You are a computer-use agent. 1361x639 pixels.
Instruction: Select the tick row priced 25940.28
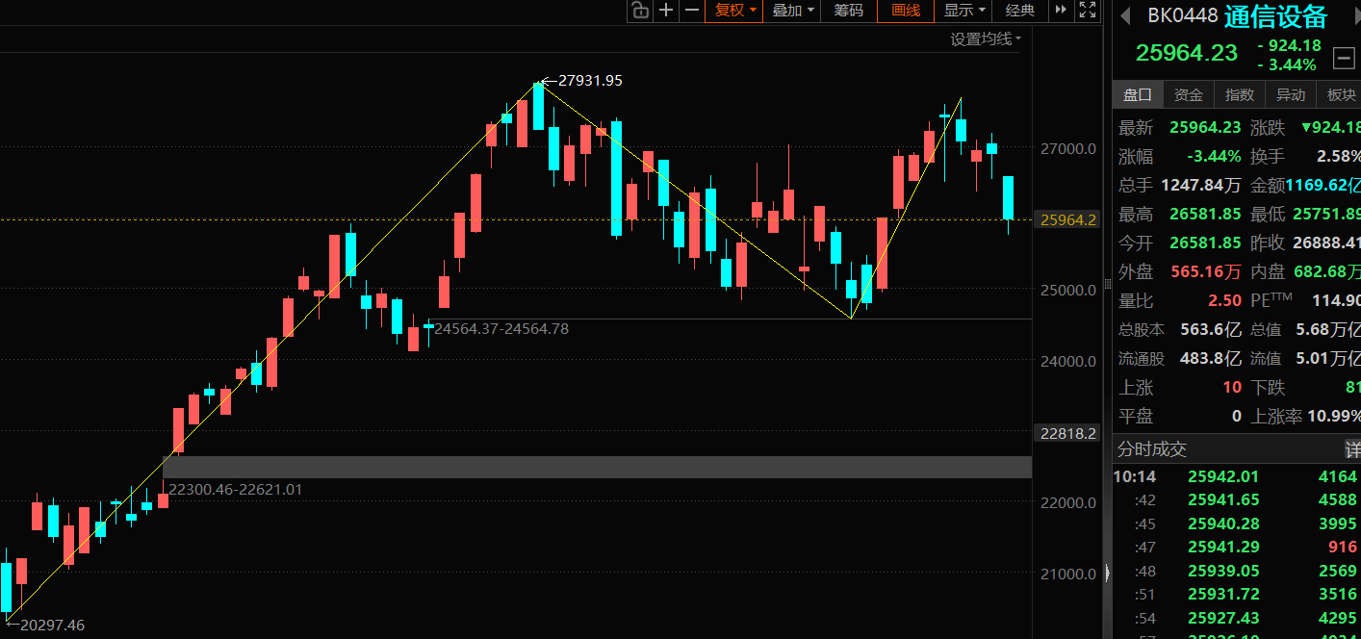click(1237, 524)
